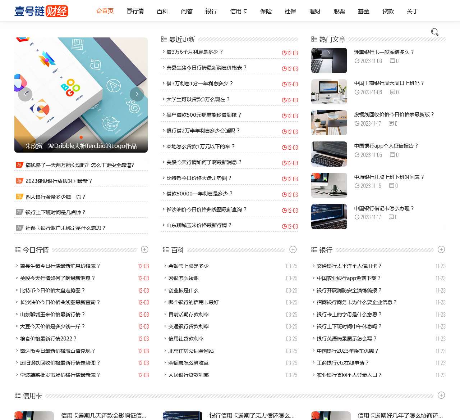Click comment icon under 中国工商银行周六周日上班吗
The width and height of the screenshot is (460, 420).
[x=392, y=92]
